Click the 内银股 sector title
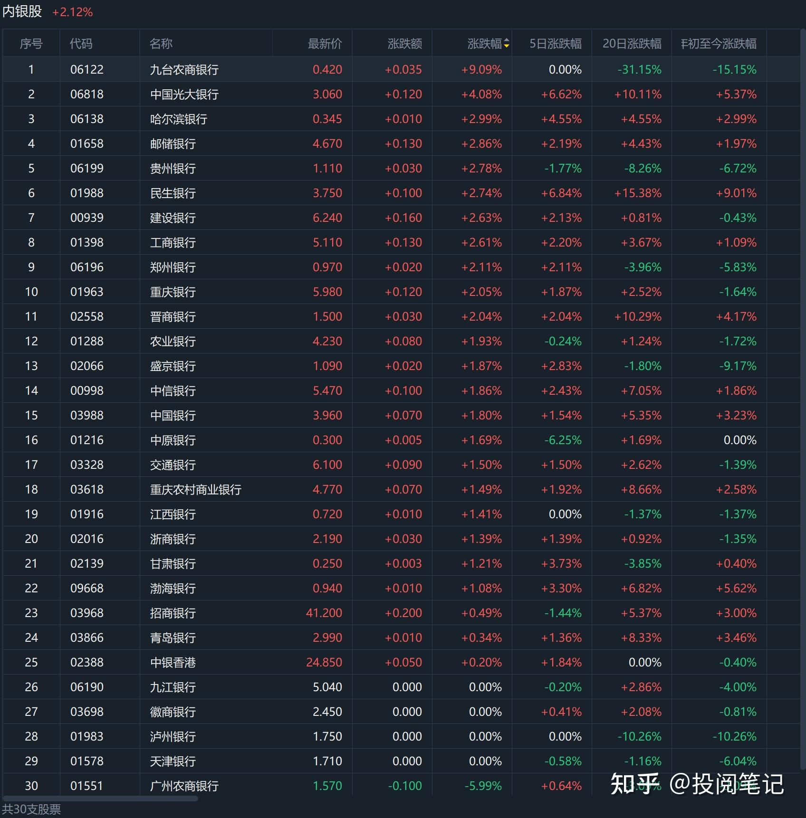This screenshot has height=818, width=806. (x=22, y=11)
